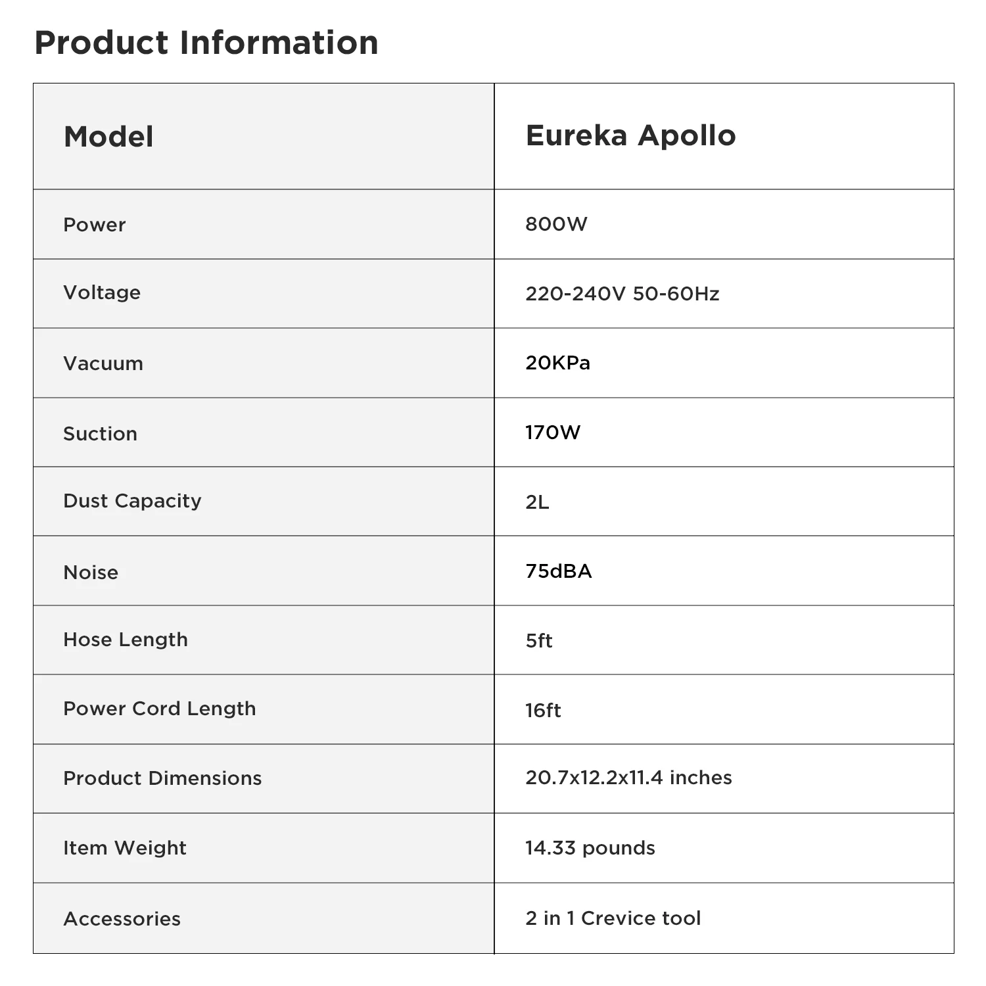Click the 20.7x12.2x11.4 inches value
Screen dimensions: 986x986
pyautogui.click(x=628, y=778)
